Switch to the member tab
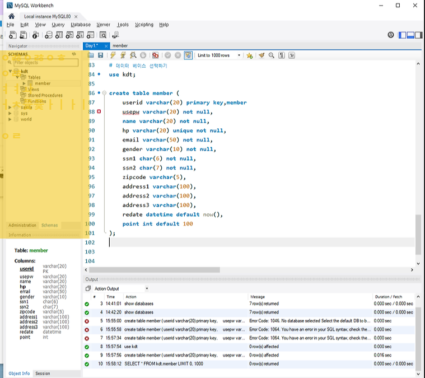 120,45
